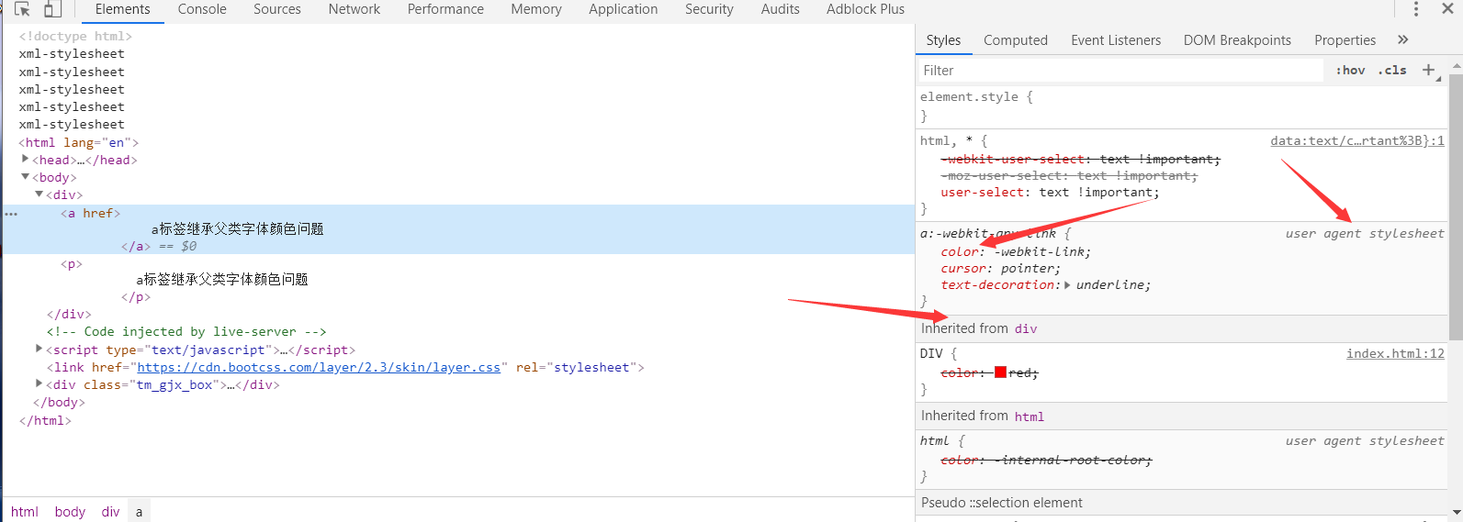
Task: Focus the styles Filter input
Action: 1120,71
